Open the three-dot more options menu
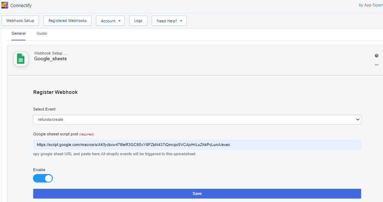Screen dimensions: 383x202 pyautogui.click(x=376, y=65)
